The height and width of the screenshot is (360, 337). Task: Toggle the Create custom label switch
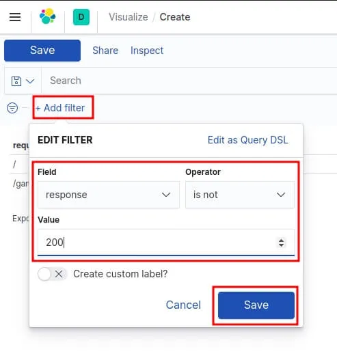pos(52,274)
